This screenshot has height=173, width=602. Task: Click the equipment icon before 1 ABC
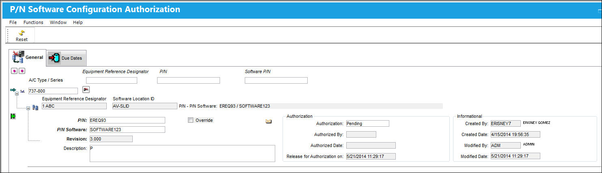tap(35, 108)
